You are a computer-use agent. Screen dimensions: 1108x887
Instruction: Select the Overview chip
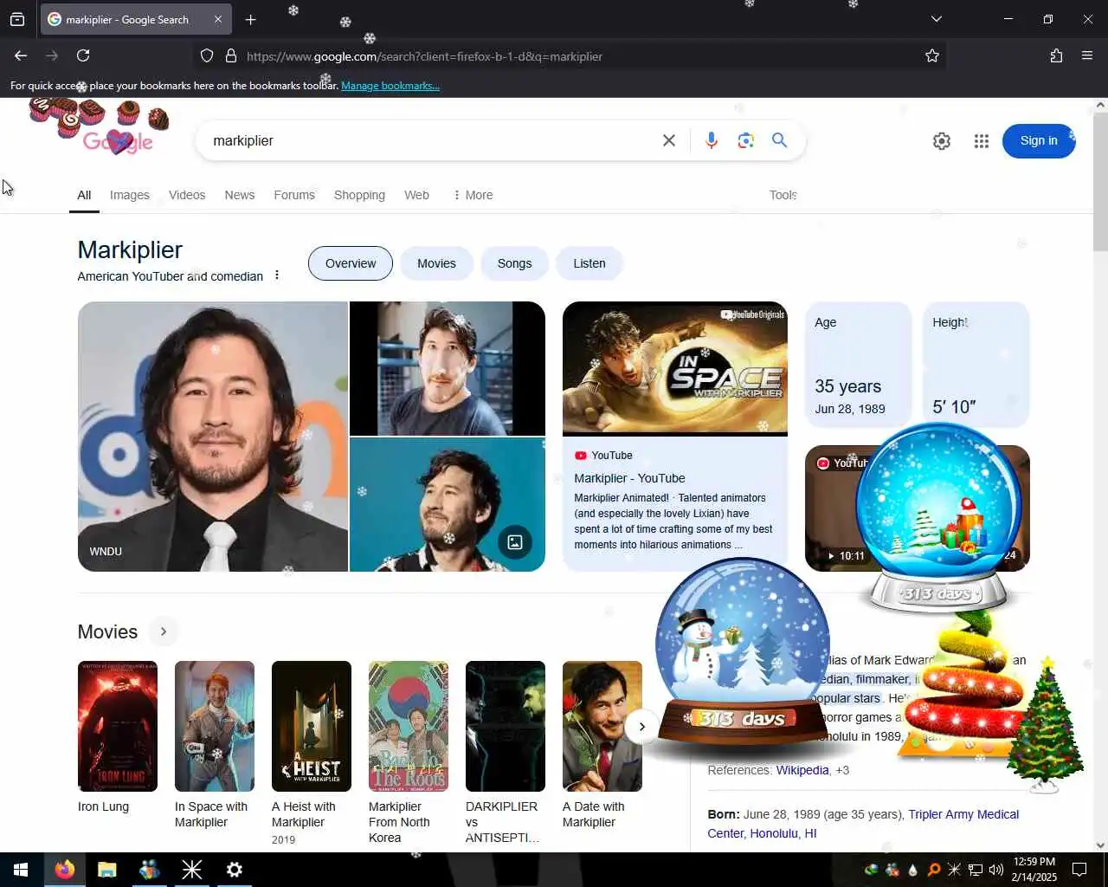351,263
